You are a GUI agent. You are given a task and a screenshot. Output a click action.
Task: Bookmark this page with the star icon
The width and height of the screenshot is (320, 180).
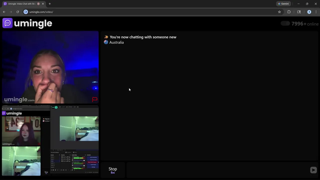279,12
